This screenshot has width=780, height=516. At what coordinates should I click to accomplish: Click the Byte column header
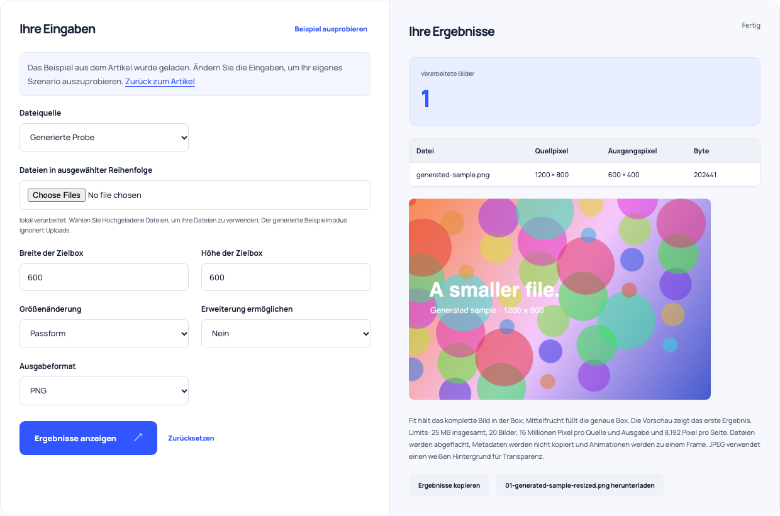pyautogui.click(x=701, y=151)
